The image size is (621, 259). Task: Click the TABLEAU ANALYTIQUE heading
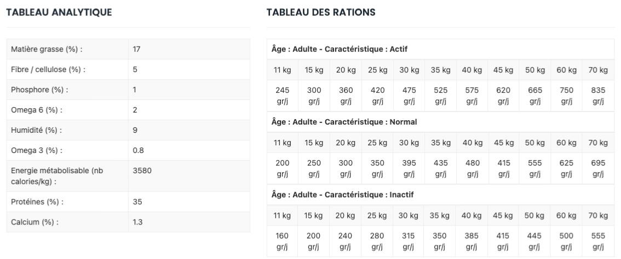coord(59,13)
